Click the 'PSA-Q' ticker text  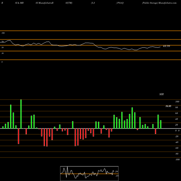(120, 3)
